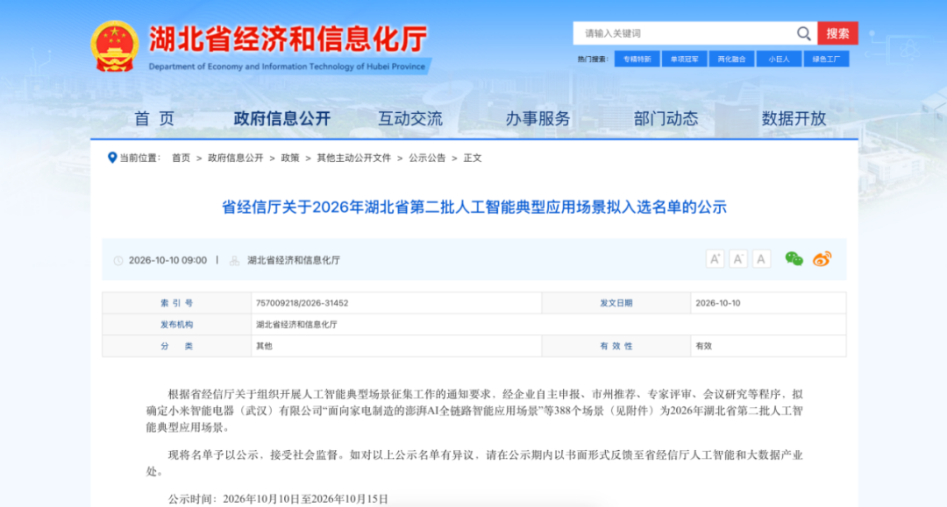Click the publish time 2026-10-10 09:00
Image resolution: width=947 pixels, height=507 pixels.
tap(167, 260)
